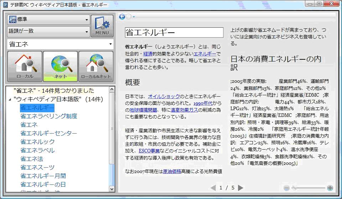Click results list scroll up arrow

point(112,90)
